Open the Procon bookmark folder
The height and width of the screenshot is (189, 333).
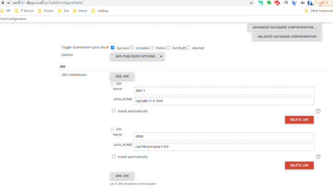click(x=46, y=10)
